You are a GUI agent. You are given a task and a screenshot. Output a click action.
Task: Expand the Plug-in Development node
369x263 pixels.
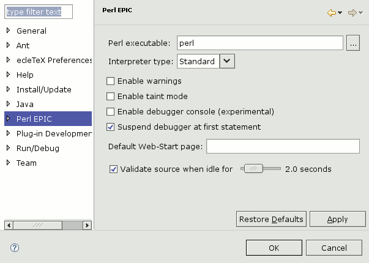[x=8, y=133]
